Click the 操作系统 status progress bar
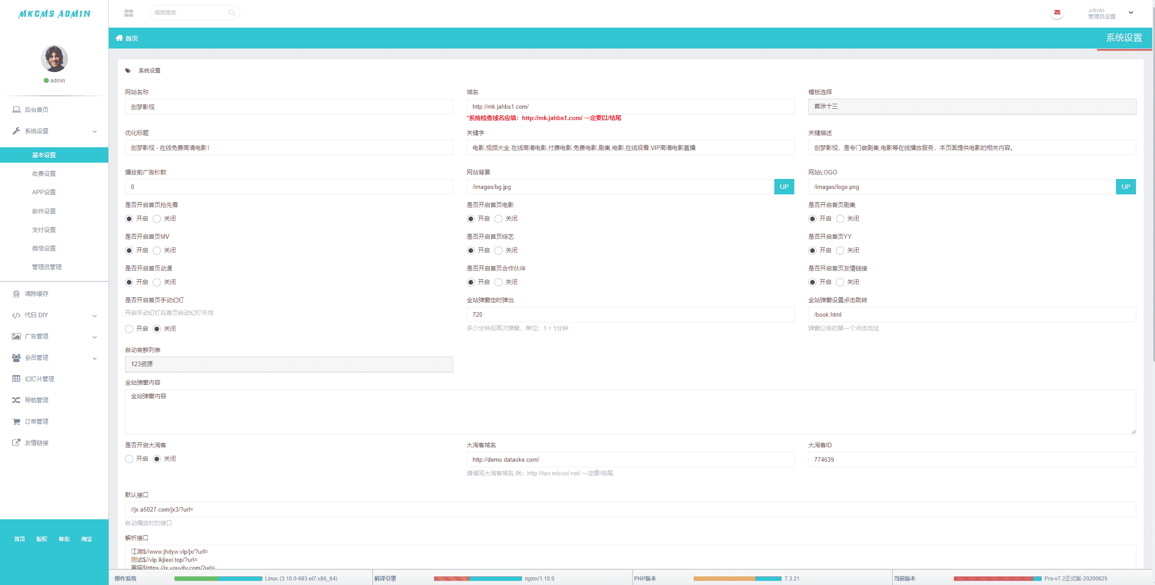Image resolution: width=1155 pixels, height=585 pixels. point(218,579)
